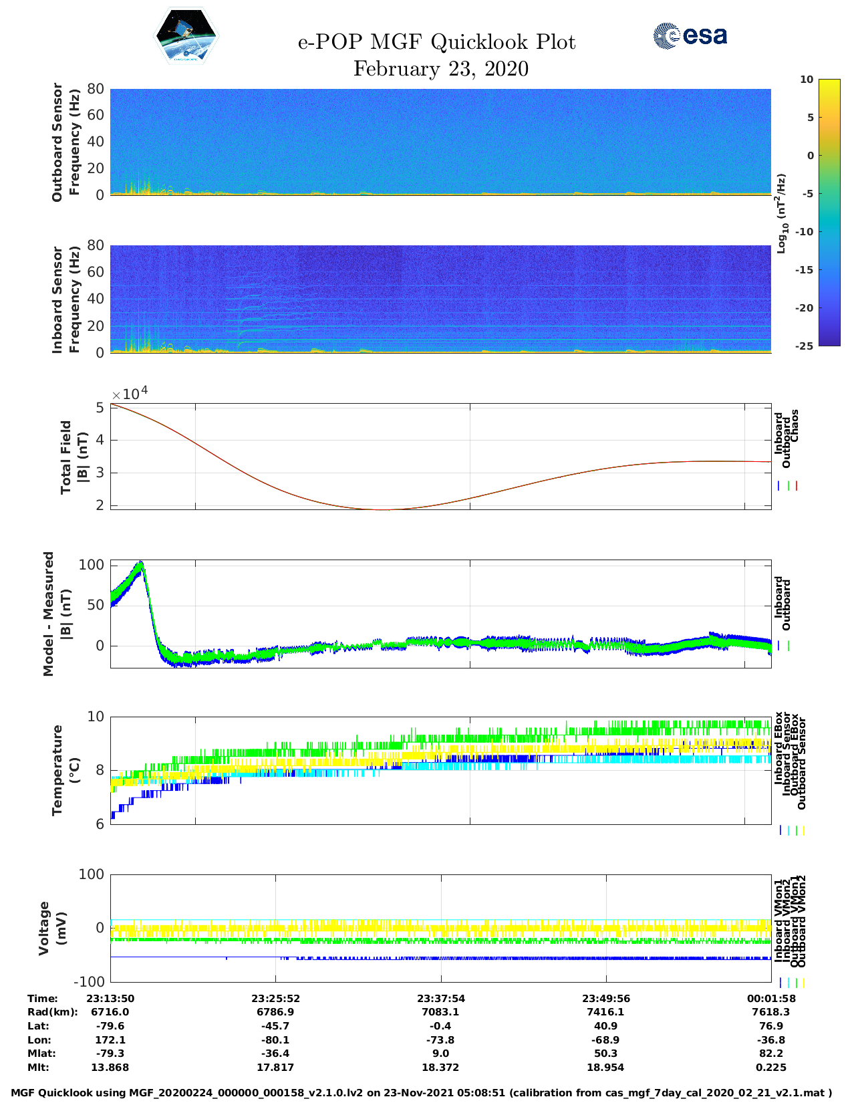Click the dark blue bottom of the colorbar
The image size is (852, 1103).
[811, 341]
